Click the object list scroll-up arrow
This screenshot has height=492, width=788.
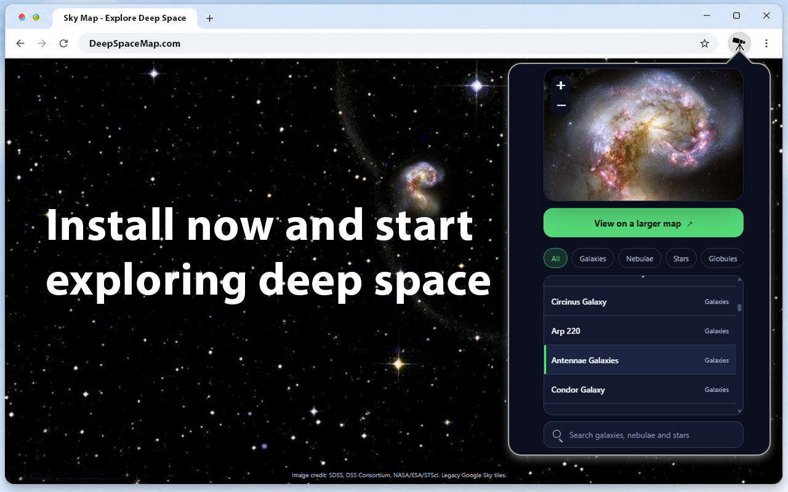pyautogui.click(x=739, y=280)
